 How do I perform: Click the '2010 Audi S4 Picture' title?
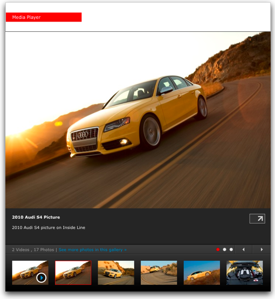pos(36,217)
